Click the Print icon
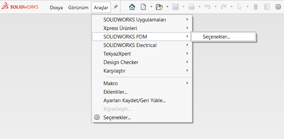Image resolution: width=284 pixels, height=139 pixels. tap(191, 7)
